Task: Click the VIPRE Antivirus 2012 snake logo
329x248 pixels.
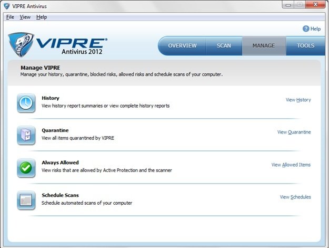Action: (x=58, y=45)
